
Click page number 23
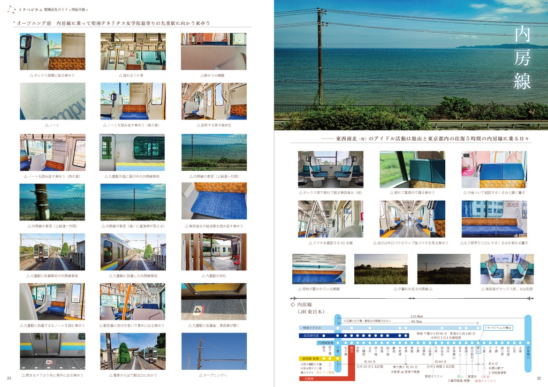coord(9,378)
